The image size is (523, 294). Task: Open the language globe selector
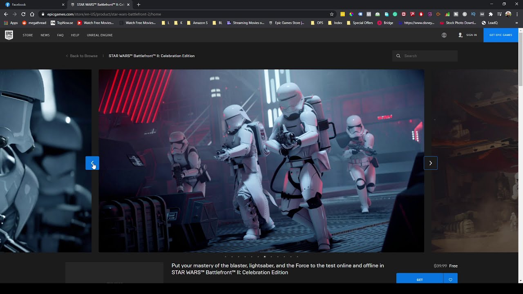[x=444, y=35]
